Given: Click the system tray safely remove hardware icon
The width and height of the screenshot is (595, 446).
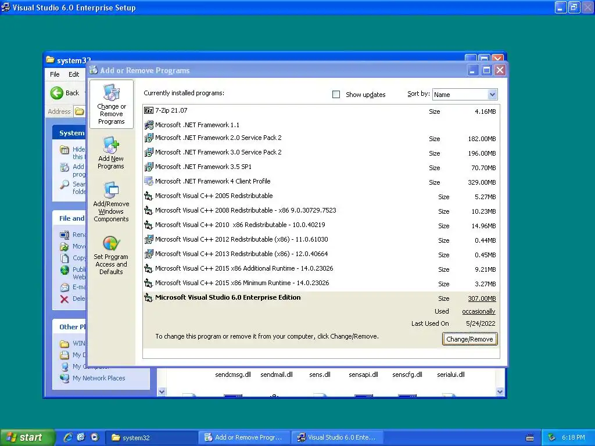Looking at the screenshot, I should (x=552, y=437).
